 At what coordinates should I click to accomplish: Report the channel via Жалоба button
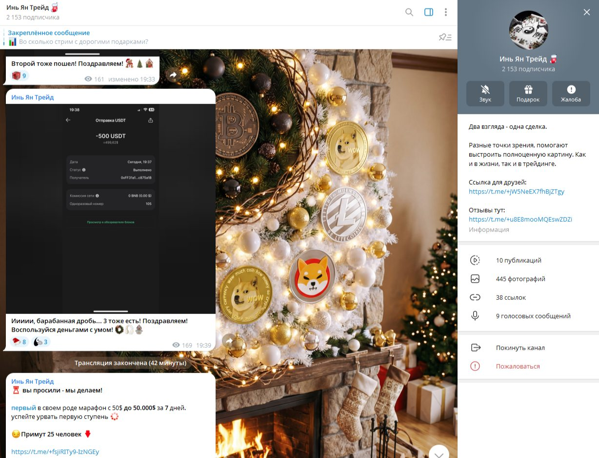point(571,94)
